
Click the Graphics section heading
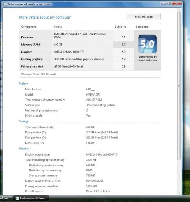point(24,149)
